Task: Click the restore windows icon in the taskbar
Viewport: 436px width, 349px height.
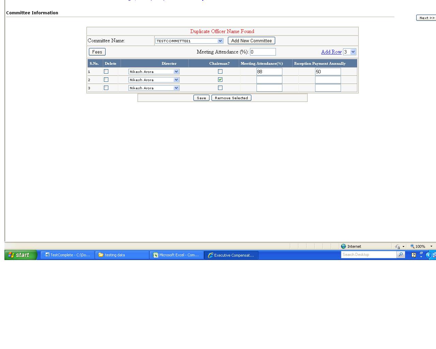Action: (421, 254)
